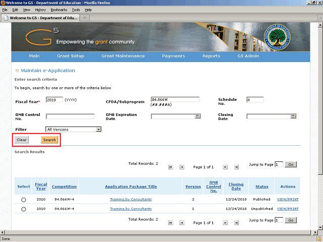The height and width of the screenshot is (242, 323).
Task: Open the Tools menu
Action: pos(76,10)
